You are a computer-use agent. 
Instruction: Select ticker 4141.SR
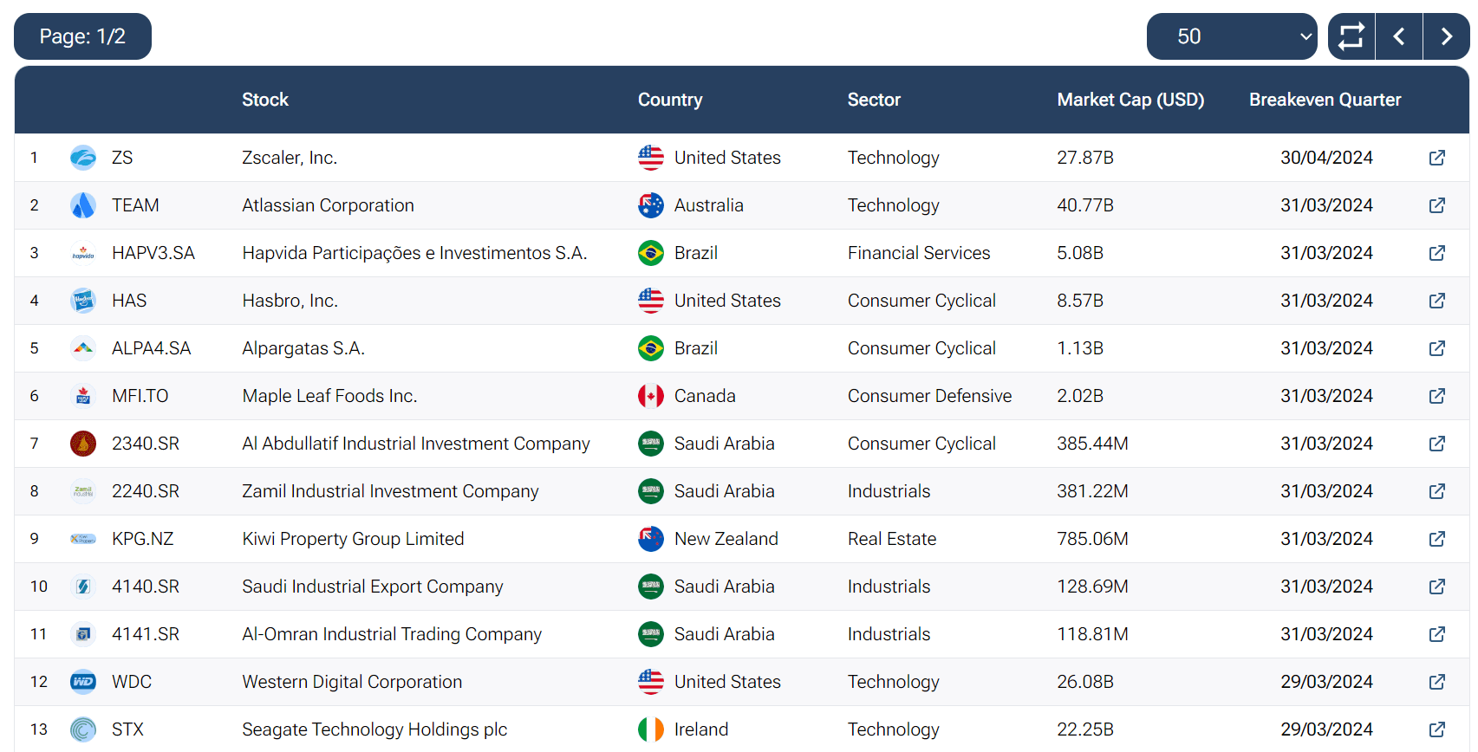point(146,634)
